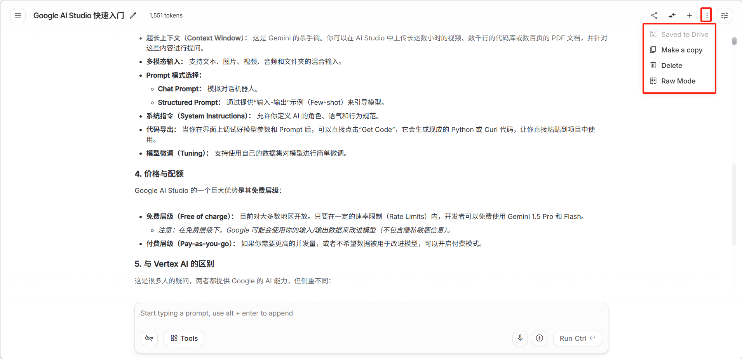Collapse the three-dot more options menu

[706, 16]
